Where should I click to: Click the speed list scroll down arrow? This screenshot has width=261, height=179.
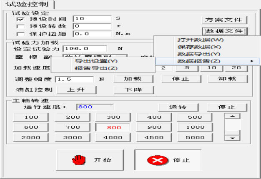(233, 138)
